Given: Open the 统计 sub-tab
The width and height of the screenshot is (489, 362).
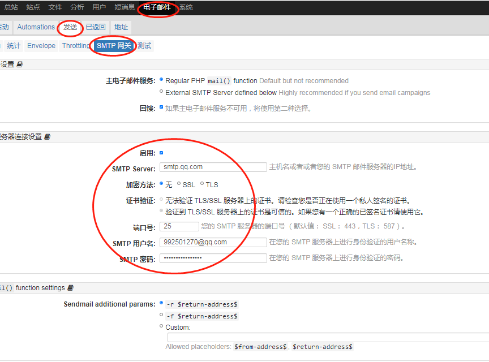Looking at the screenshot, I should tap(14, 46).
